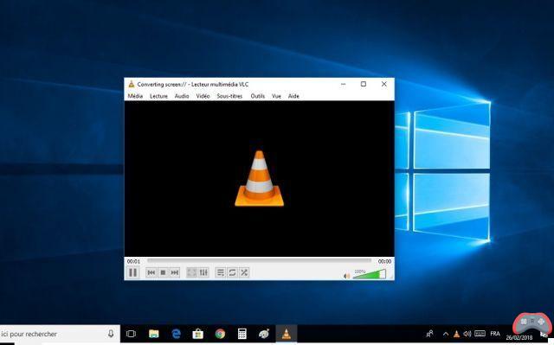The width and height of the screenshot is (554, 345).
Task: Maximize the VLC window
Action: coord(364,84)
